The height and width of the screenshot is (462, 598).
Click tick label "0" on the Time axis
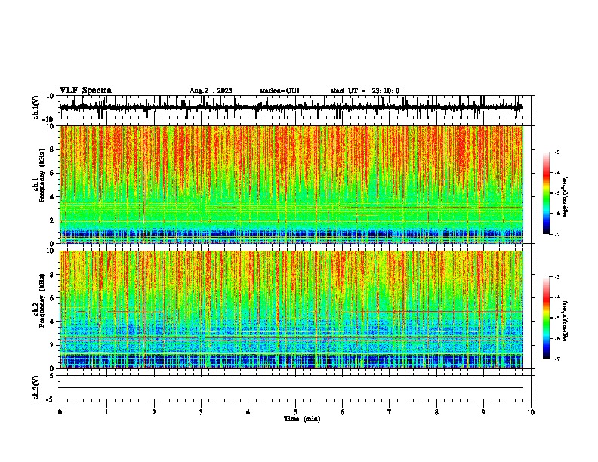tap(60, 412)
